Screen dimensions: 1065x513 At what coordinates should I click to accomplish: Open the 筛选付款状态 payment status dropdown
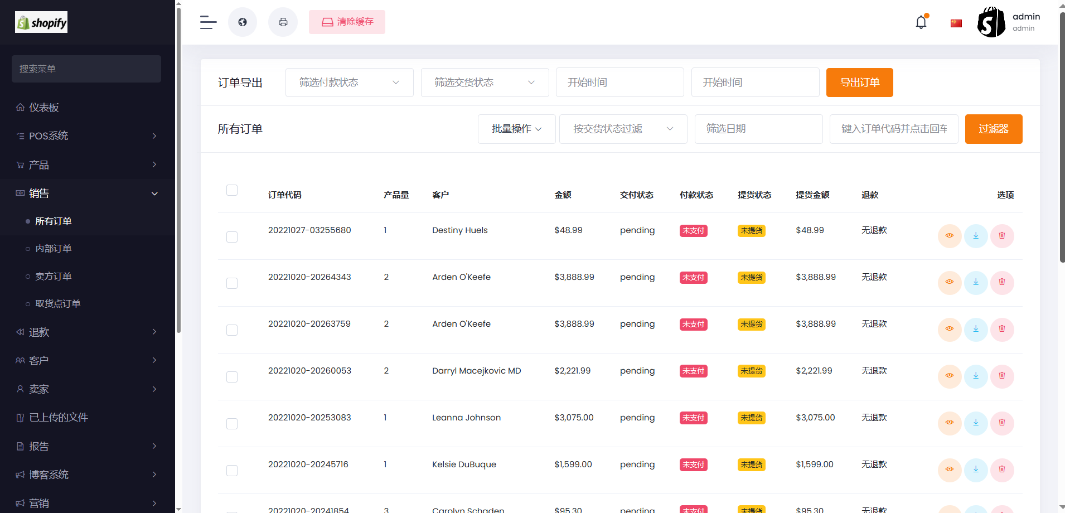(349, 83)
